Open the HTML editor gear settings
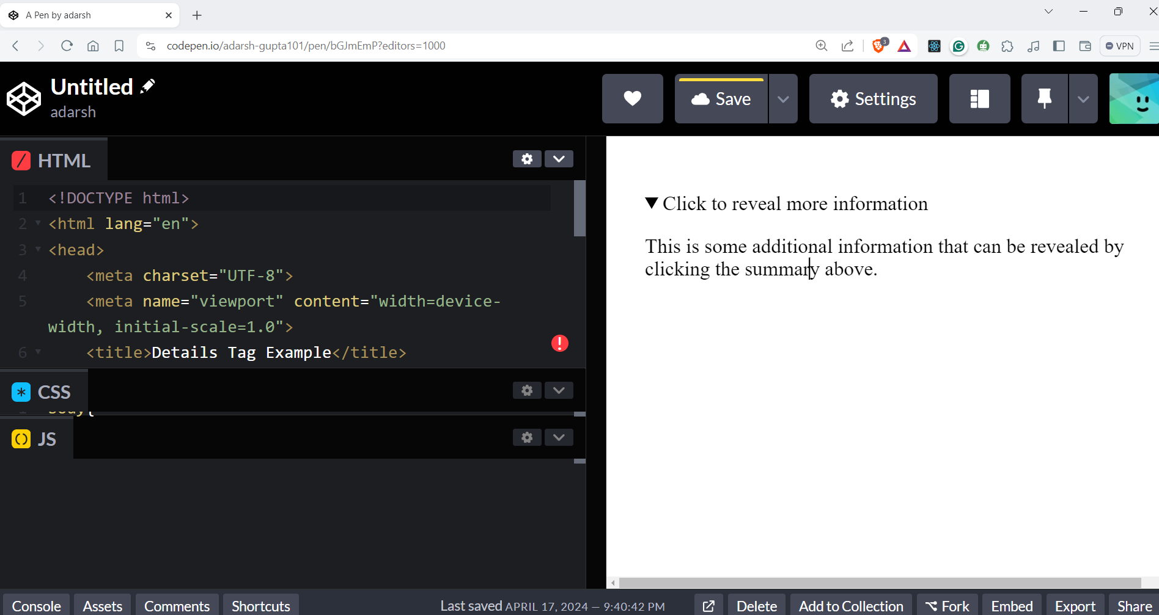The width and height of the screenshot is (1159, 615). (527, 159)
